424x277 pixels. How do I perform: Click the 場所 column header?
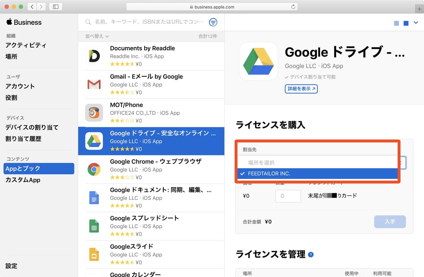(247, 273)
